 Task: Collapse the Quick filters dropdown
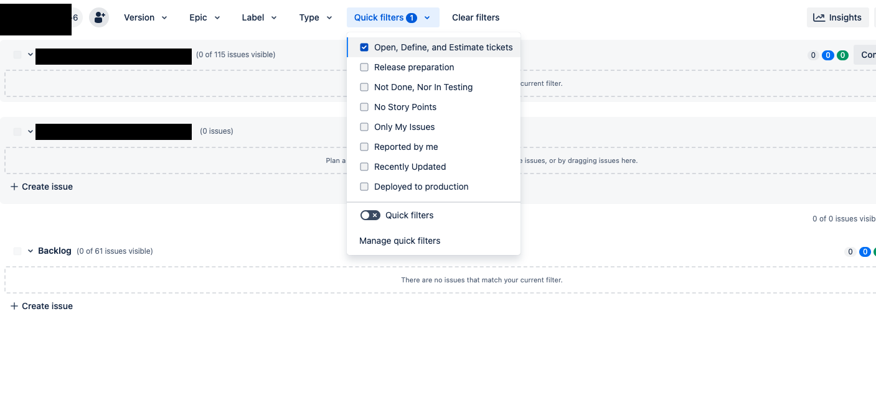(393, 17)
